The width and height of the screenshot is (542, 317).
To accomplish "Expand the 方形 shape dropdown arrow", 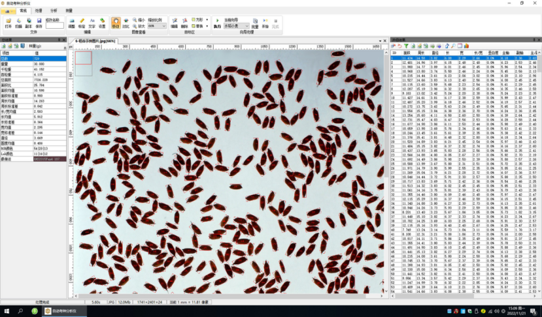I will [208, 20].
